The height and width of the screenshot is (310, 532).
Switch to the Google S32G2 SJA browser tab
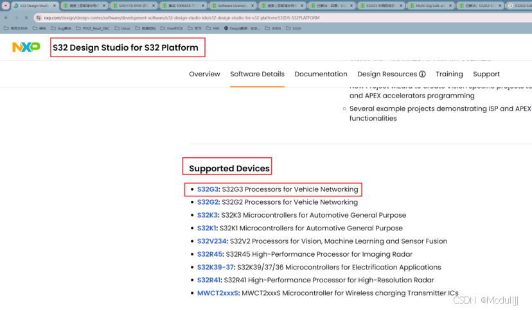[519, 6]
